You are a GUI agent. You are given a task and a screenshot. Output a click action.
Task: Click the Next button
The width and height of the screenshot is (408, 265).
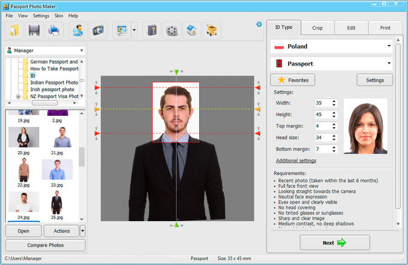pyautogui.click(x=335, y=243)
